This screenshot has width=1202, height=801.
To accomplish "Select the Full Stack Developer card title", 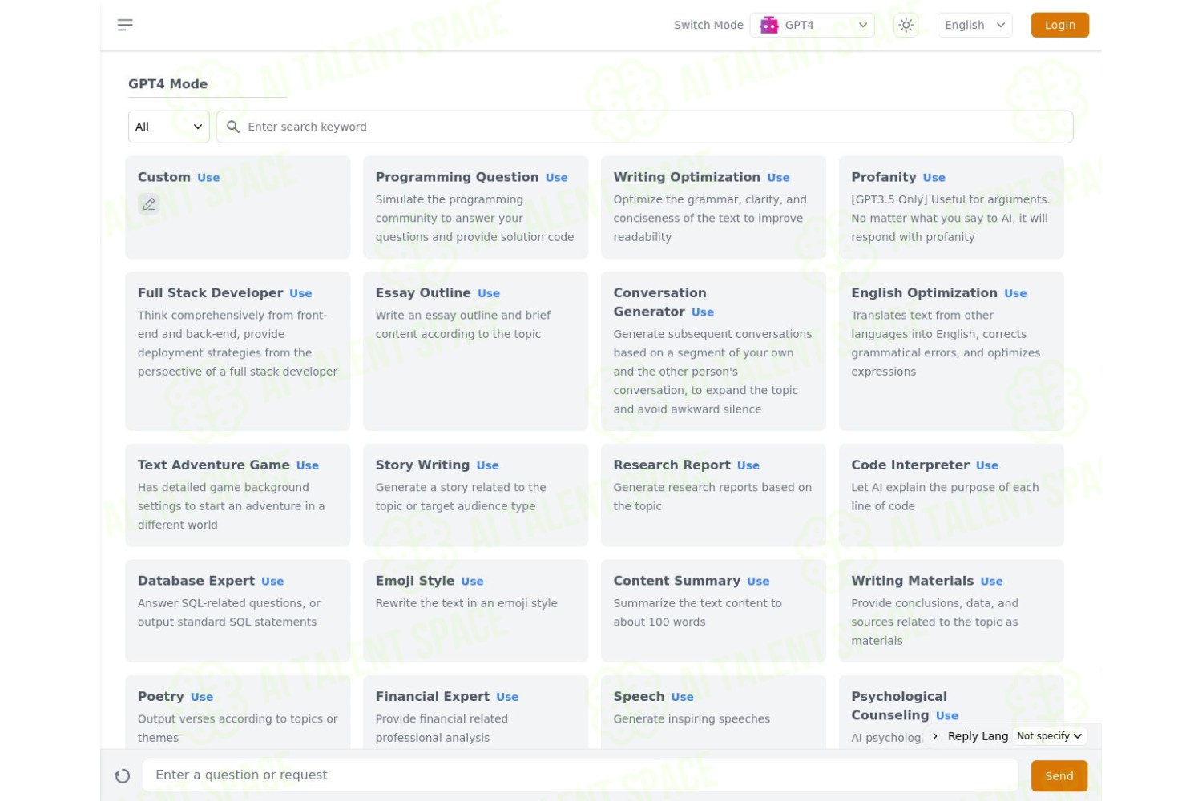I will point(210,292).
